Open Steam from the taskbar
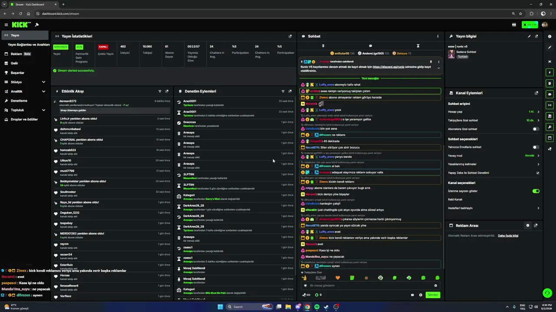 326,307
